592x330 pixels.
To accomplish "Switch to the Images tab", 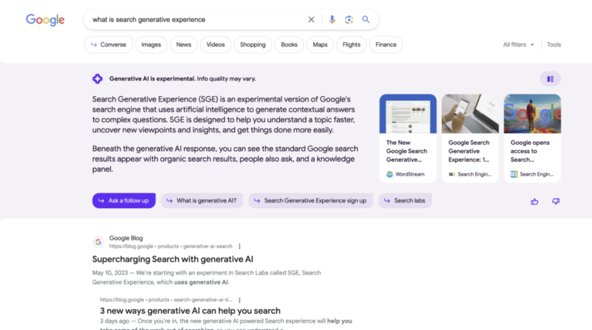I will [151, 44].
